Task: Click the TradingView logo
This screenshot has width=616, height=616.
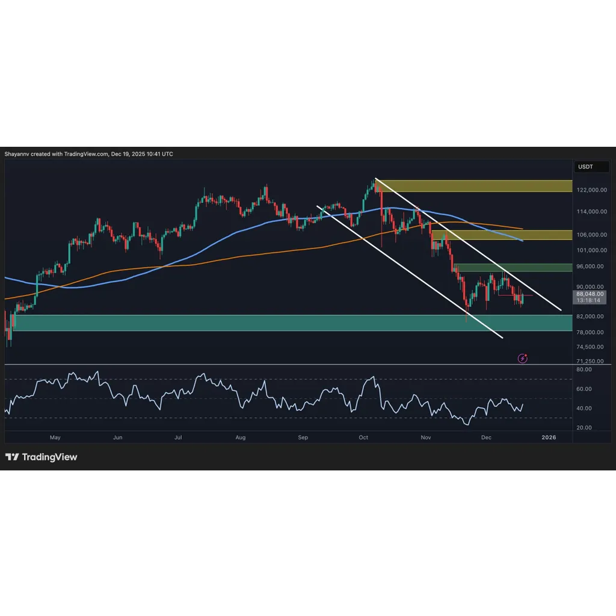Action: click(x=42, y=457)
